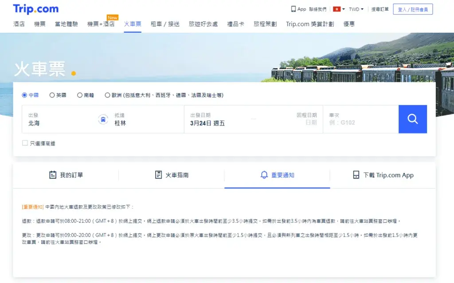Viewport: 454px width, 283px height.
Task: Select the 火車票 menu tab
Action: 133,24
